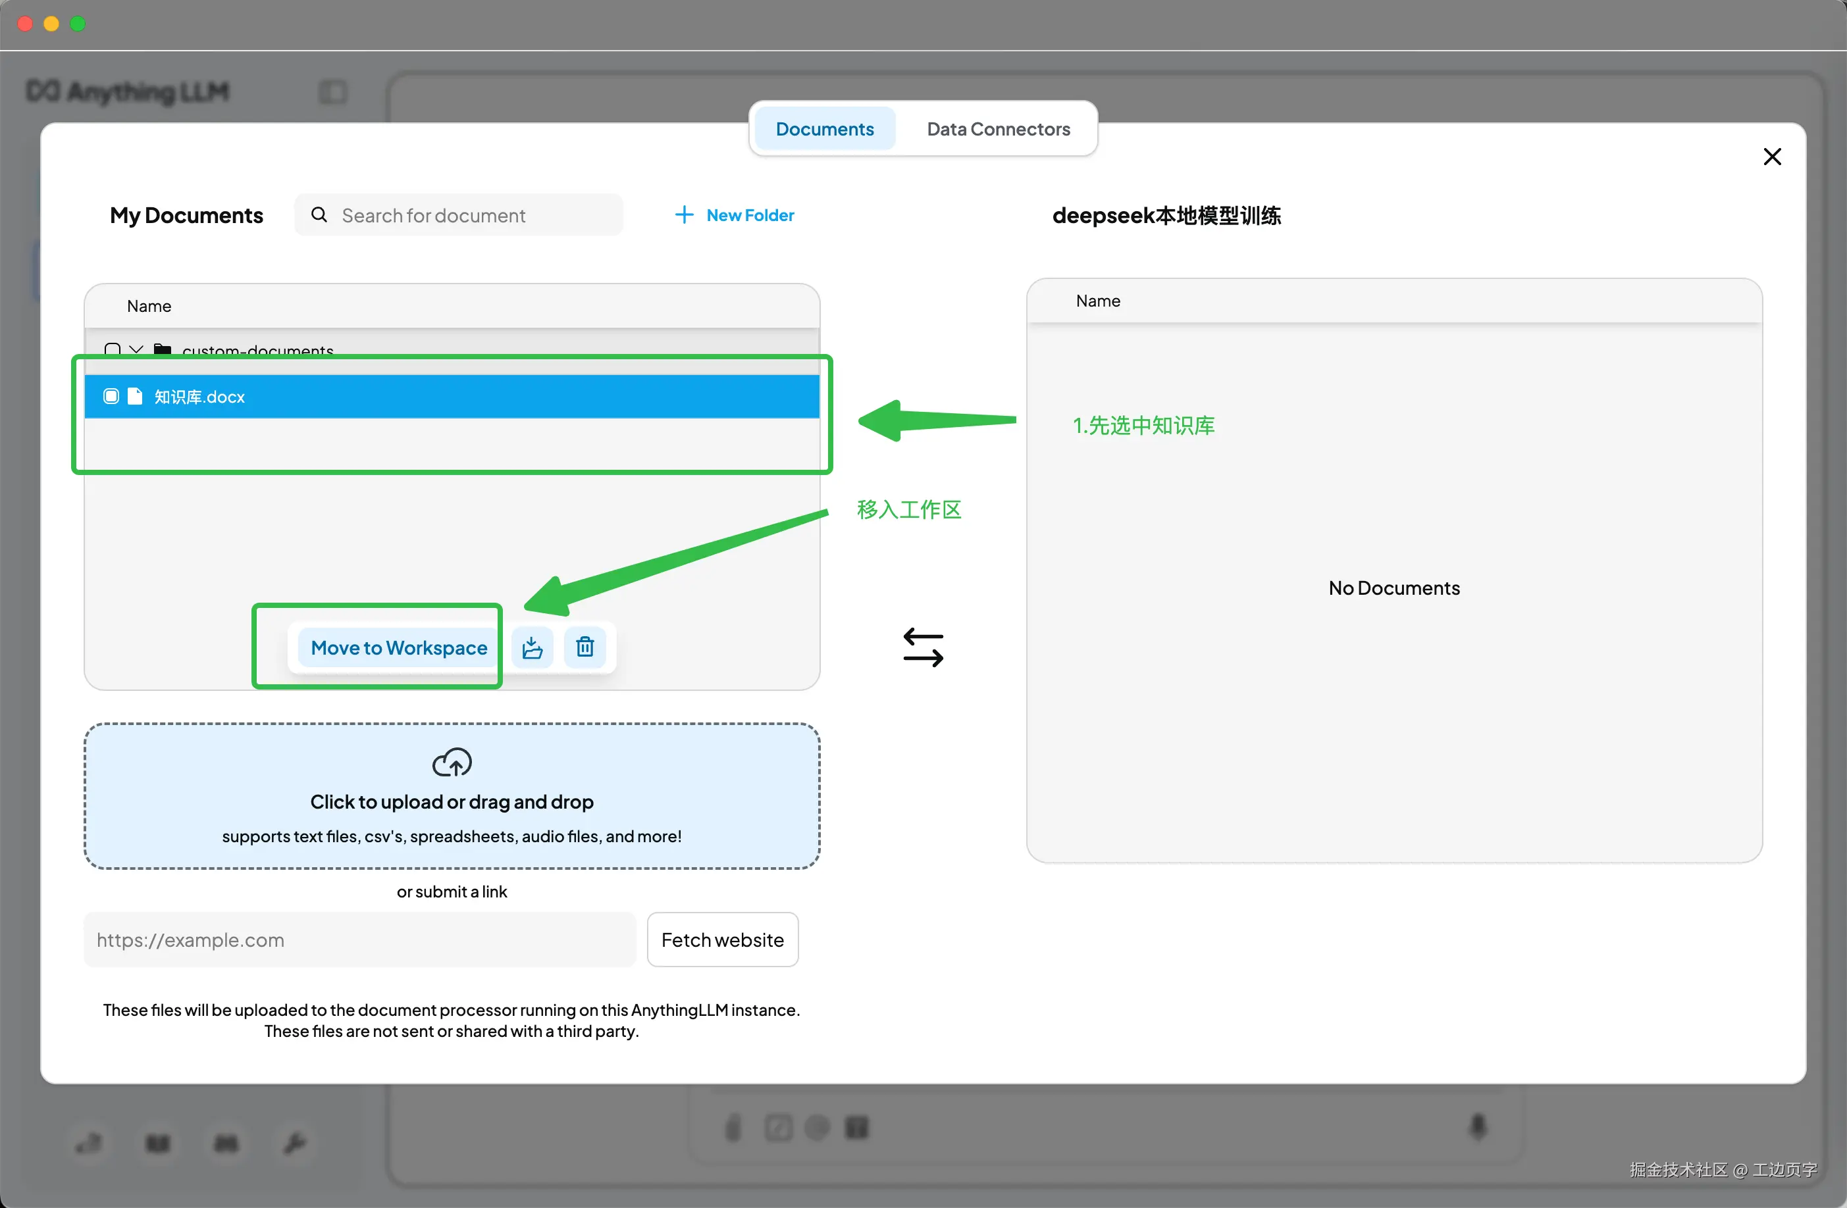Click the trash delete icon

point(585,646)
